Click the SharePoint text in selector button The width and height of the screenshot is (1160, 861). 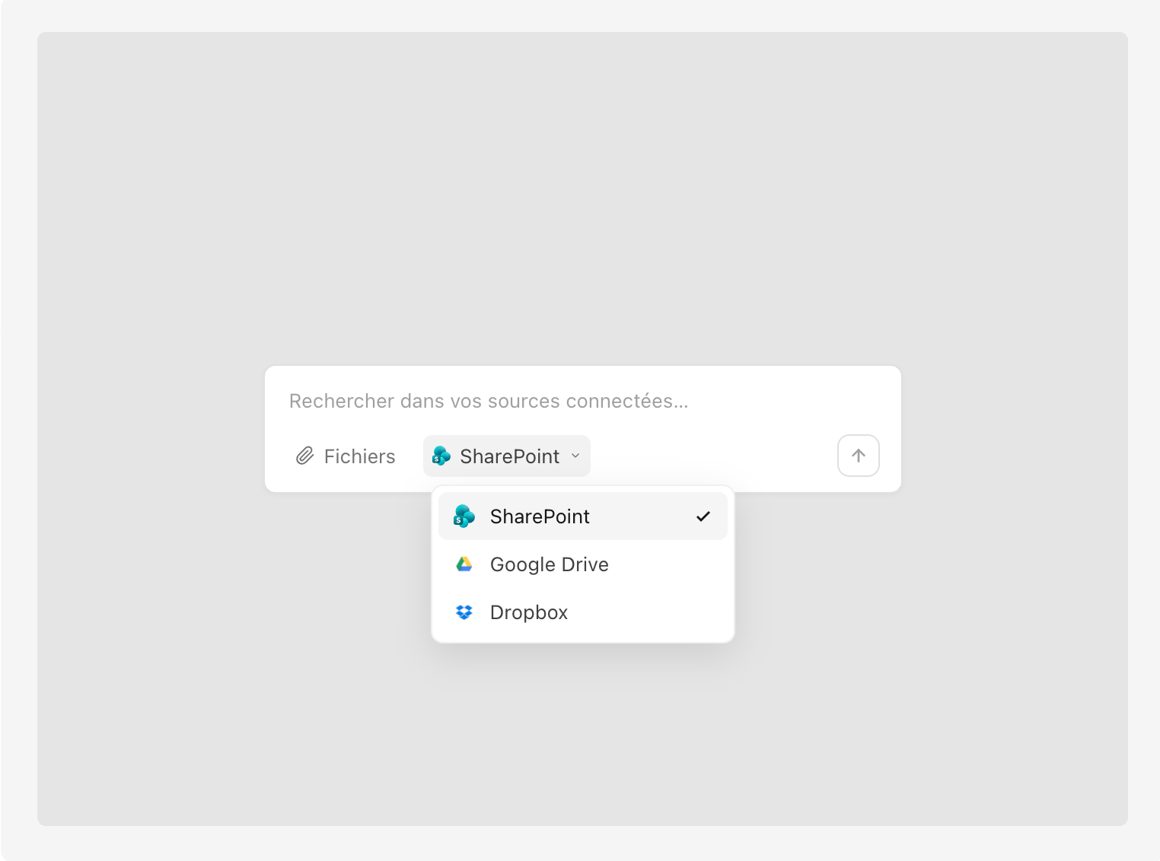point(510,456)
